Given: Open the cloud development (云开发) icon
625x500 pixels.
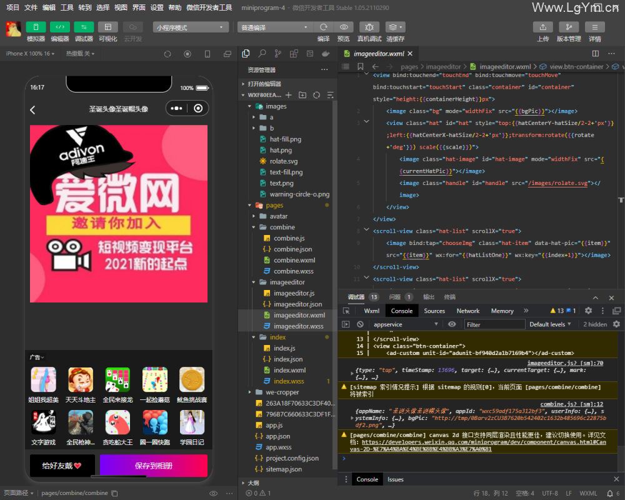Looking at the screenshot, I should pos(132,27).
